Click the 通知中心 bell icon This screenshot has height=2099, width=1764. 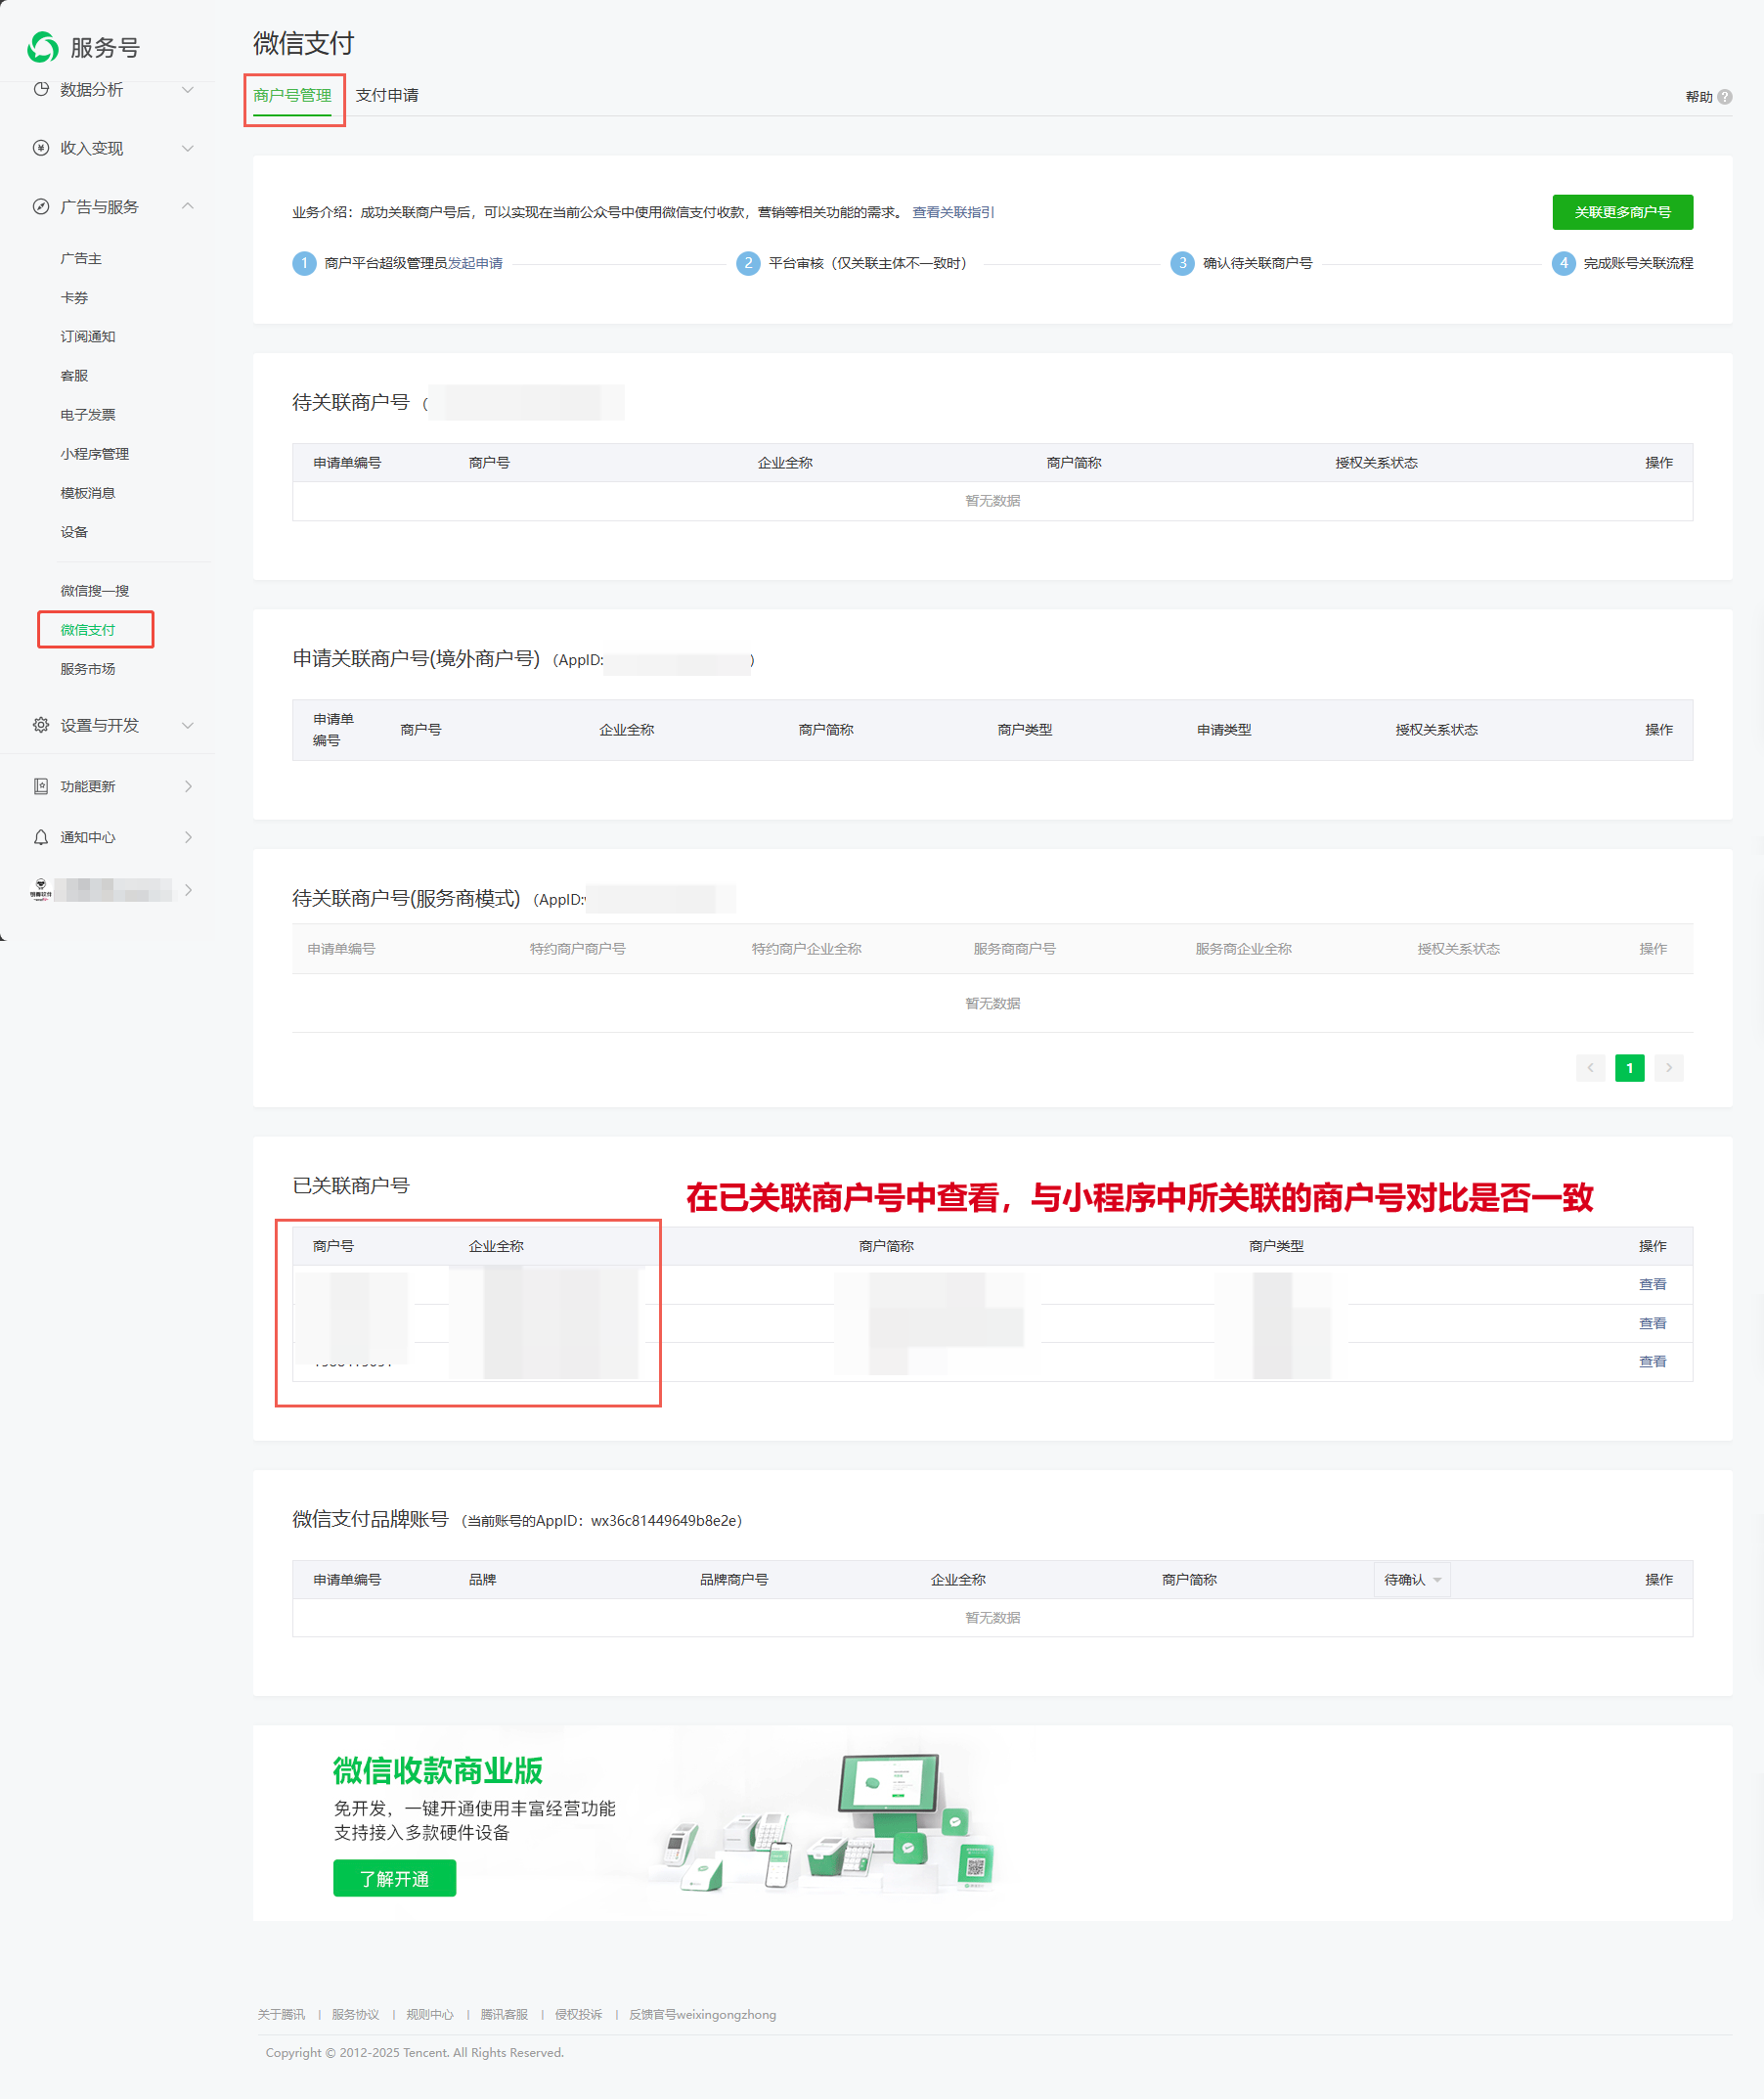pos(41,837)
